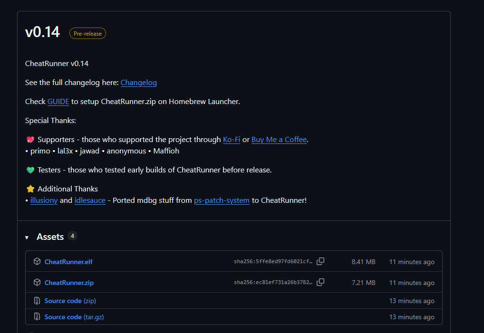Click the CheatRunner.zip '11 minutes ago' timestamp
The width and height of the screenshot is (484, 333).
[x=412, y=283]
